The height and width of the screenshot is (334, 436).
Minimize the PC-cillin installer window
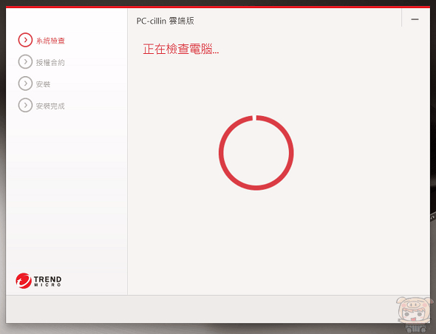[415, 19]
